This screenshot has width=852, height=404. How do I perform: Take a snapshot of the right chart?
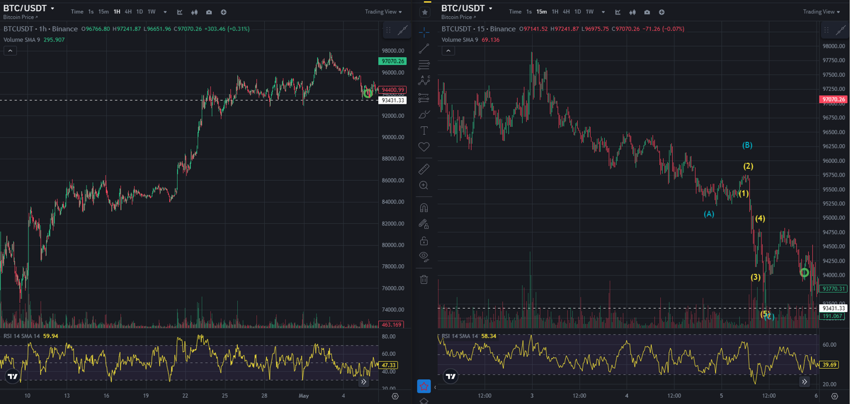click(x=647, y=12)
